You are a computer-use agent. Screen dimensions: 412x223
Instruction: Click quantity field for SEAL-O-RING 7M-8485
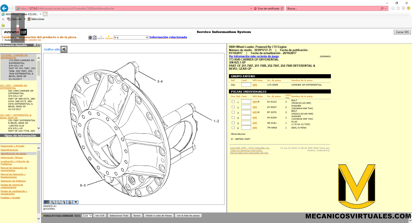[246, 128]
